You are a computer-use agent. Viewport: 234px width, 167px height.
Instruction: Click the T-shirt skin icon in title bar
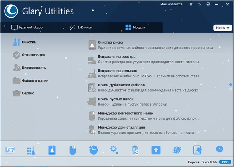tap(191, 4)
